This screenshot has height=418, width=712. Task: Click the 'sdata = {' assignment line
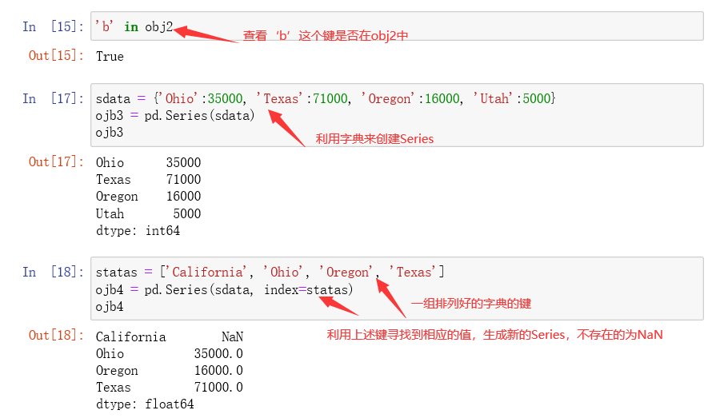click(x=325, y=98)
